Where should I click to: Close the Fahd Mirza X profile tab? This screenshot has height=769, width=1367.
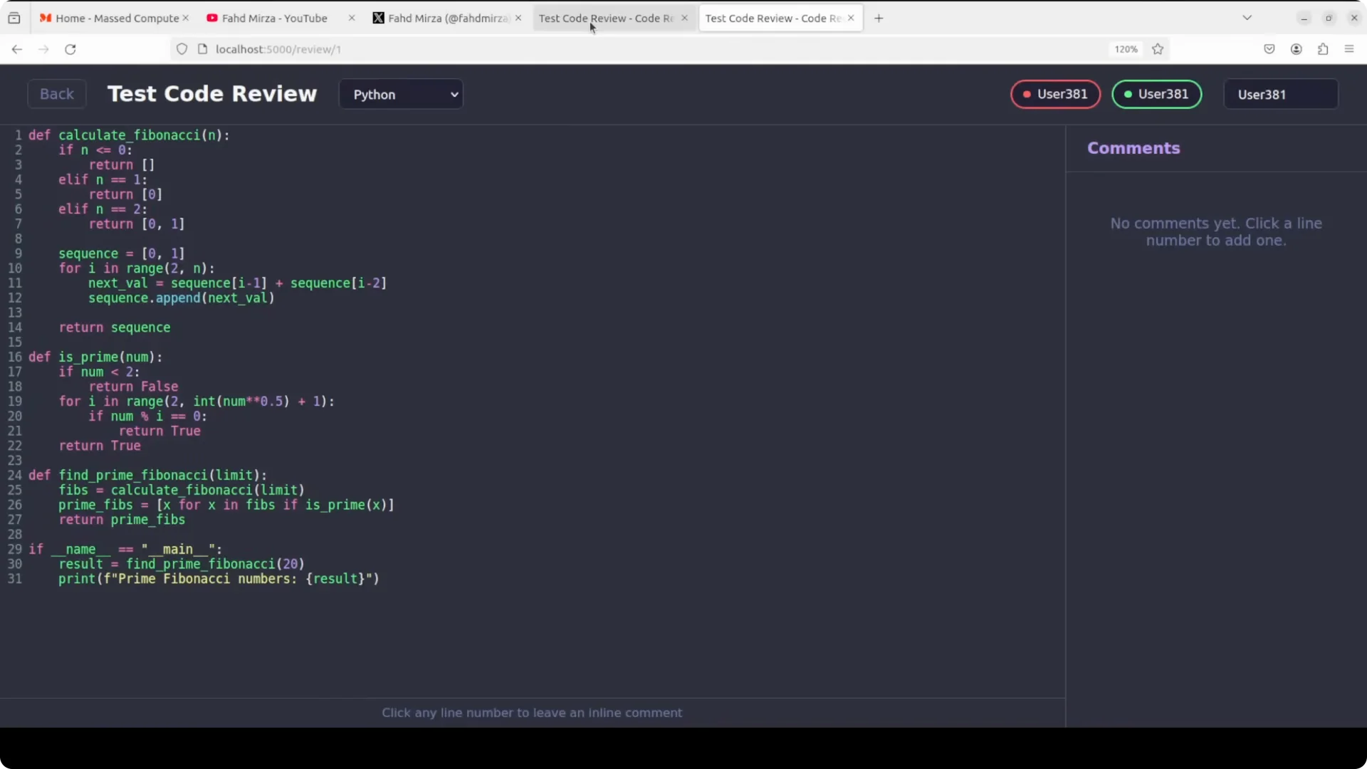(518, 19)
